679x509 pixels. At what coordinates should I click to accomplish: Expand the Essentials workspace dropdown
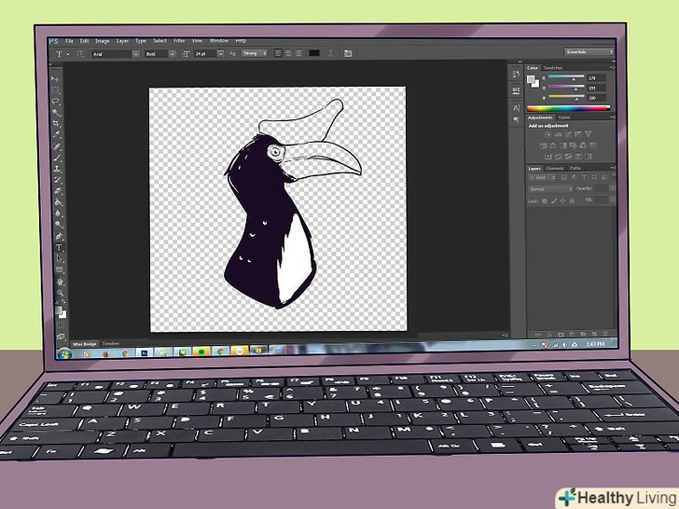[x=588, y=52]
